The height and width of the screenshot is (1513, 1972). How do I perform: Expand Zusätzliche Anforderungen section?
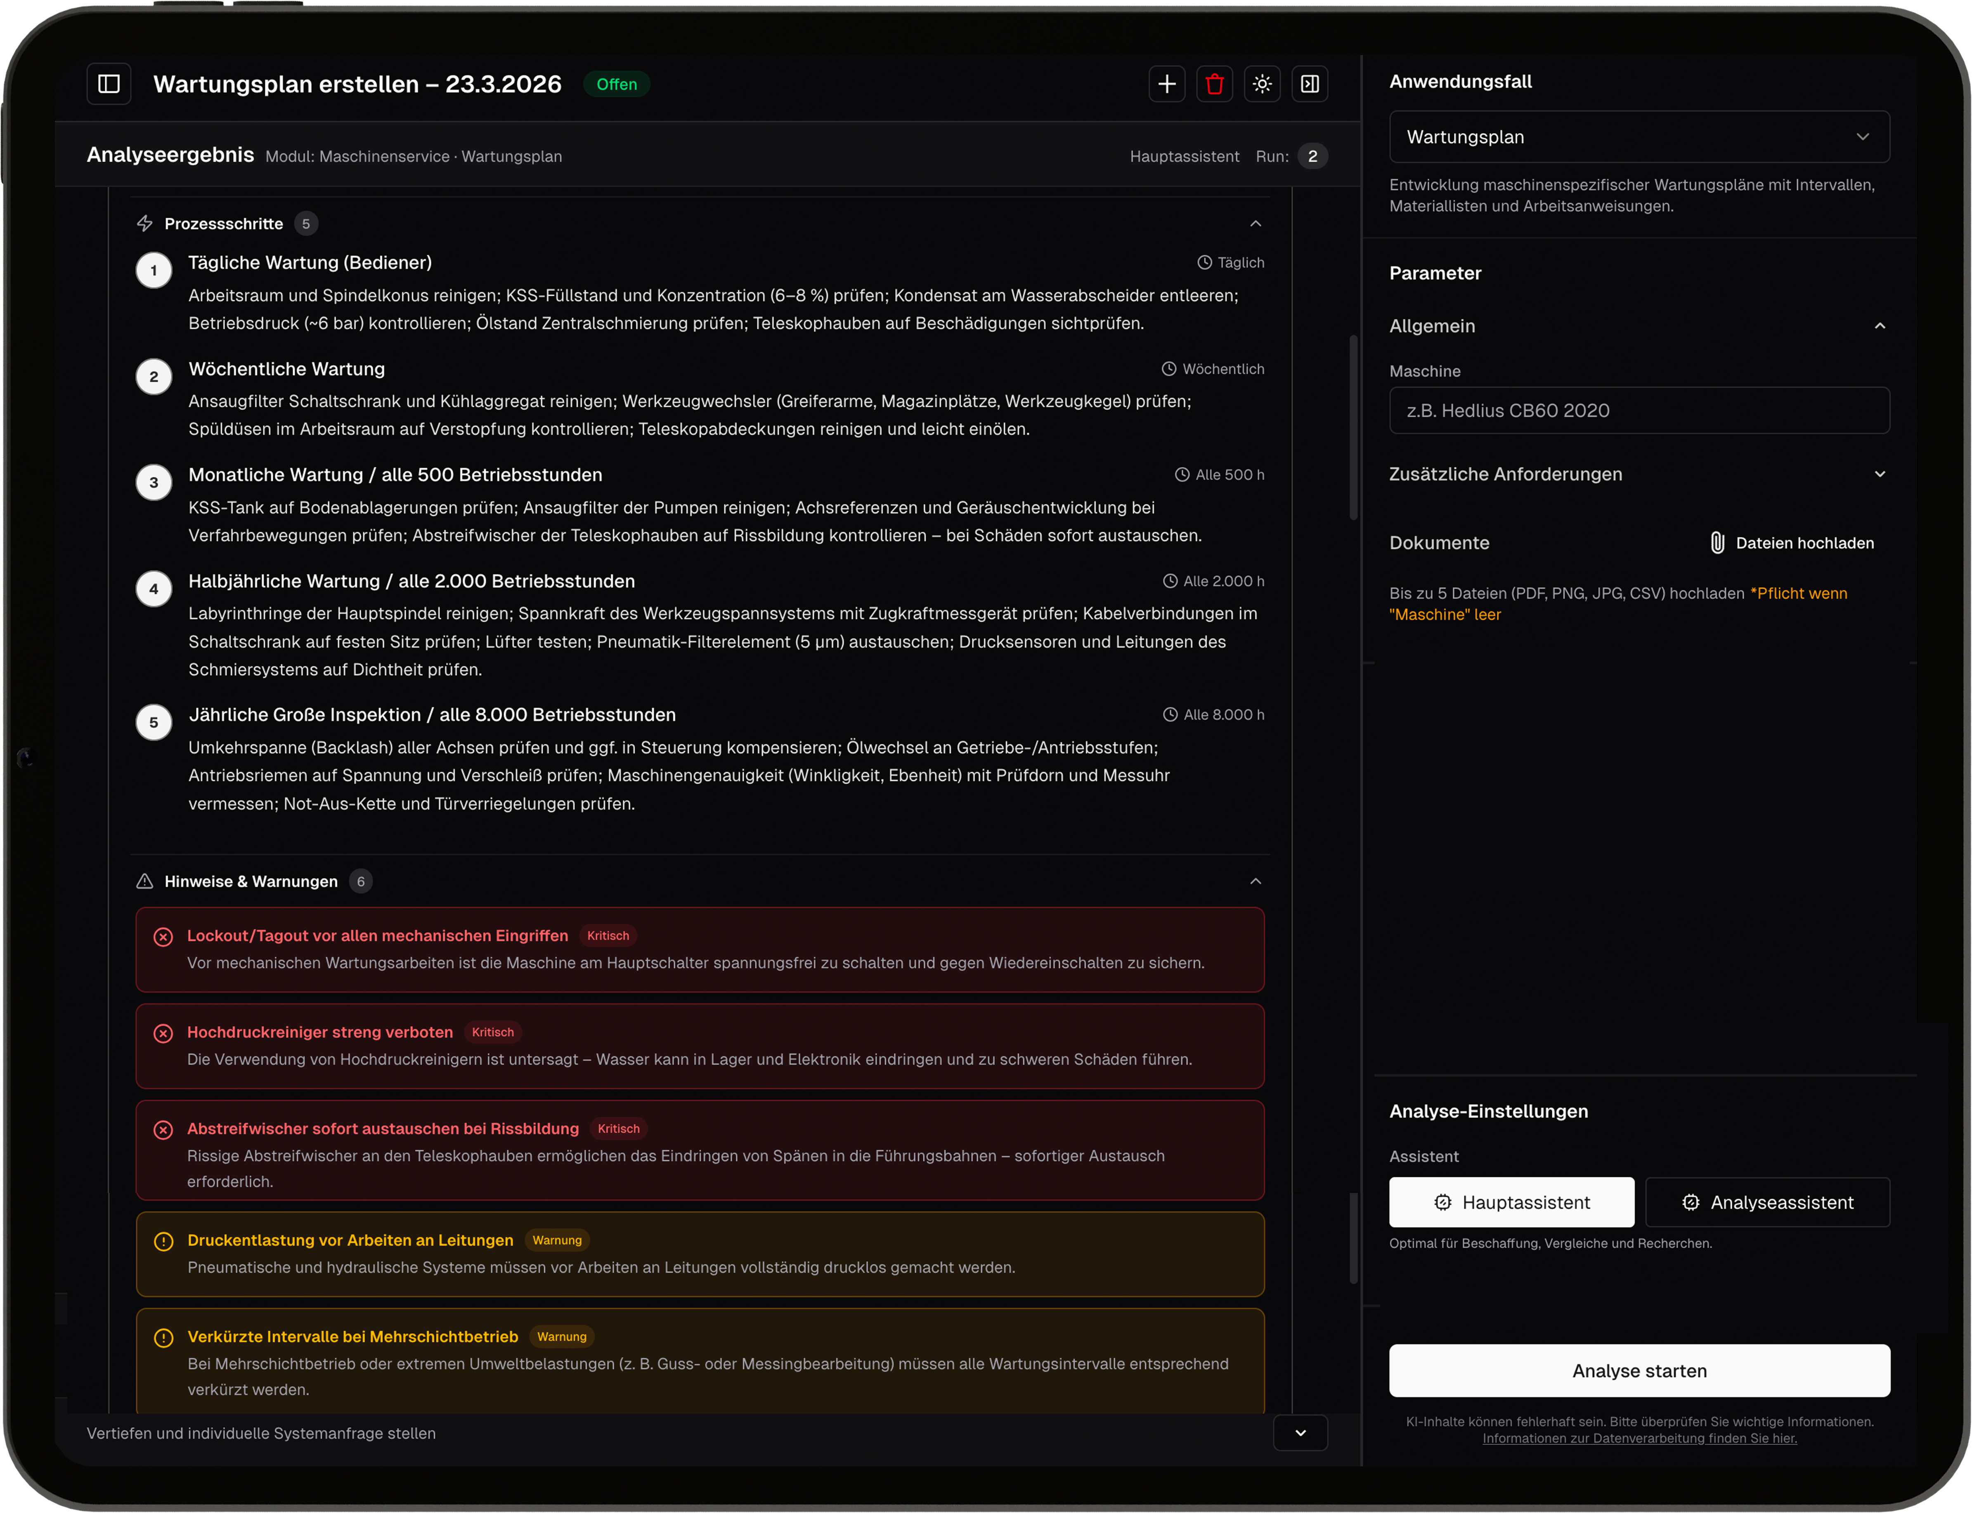(1879, 475)
